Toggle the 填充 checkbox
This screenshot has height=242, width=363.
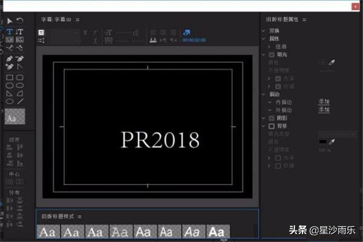272,55
